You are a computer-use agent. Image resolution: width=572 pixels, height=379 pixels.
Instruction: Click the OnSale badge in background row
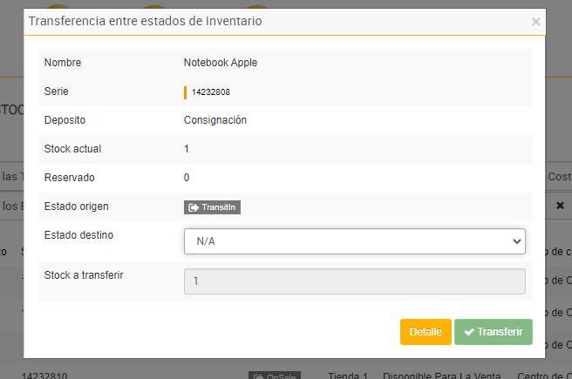(274, 376)
